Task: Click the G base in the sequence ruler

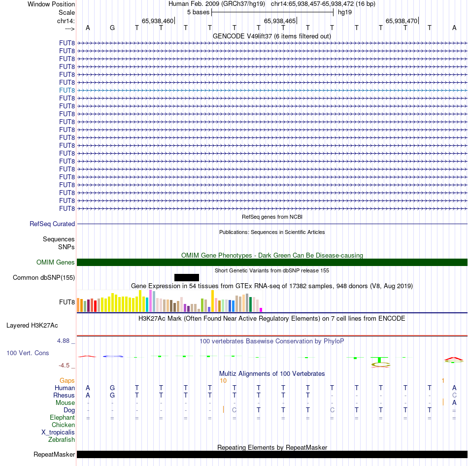Action: pyautogui.click(x=112, y=28)
